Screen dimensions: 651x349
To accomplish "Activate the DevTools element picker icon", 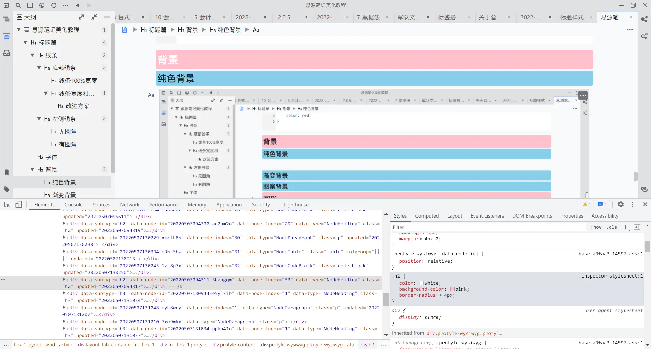I will click(7, 204).
